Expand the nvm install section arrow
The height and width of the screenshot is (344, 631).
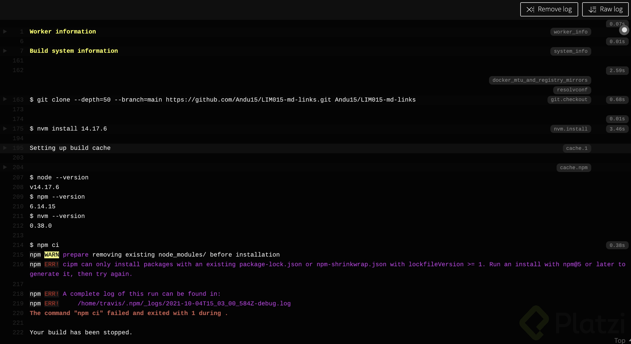[5, 129]
